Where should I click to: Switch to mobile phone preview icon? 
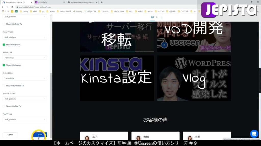coord(161,17)
